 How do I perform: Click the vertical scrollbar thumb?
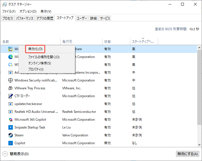point(199,87)
